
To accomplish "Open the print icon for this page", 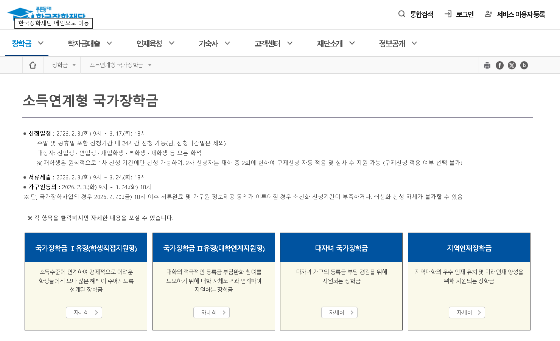I will (x=487, y=65).
